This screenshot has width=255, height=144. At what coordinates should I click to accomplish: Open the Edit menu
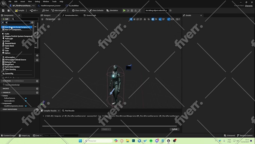coord(16,2)
